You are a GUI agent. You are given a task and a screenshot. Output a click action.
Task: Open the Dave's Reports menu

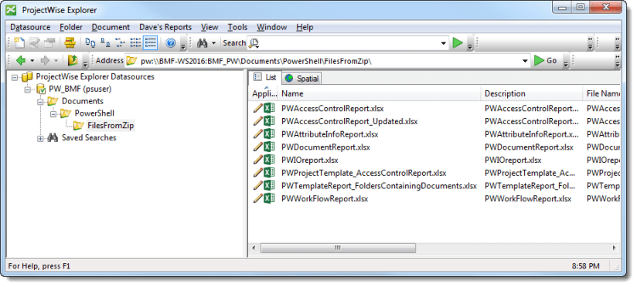165,27
